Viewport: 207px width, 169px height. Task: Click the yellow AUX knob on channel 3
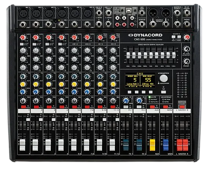(49, 84)
